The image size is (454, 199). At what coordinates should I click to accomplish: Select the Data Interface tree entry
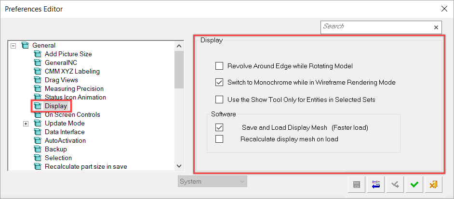(65, 132)
